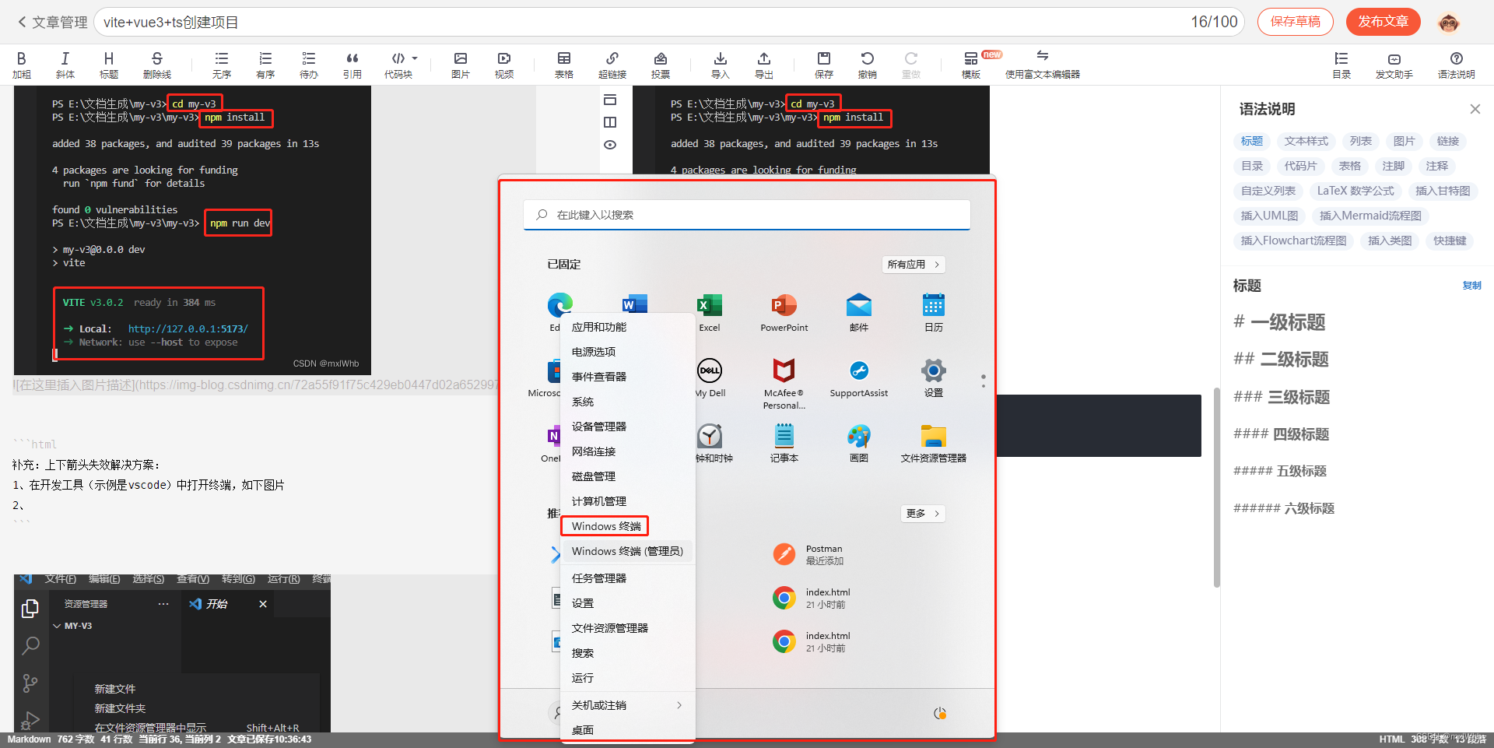The image size is (1494, 748).
Task: Toggle preview eye icon in editor divider
Action: coord(610,145)
